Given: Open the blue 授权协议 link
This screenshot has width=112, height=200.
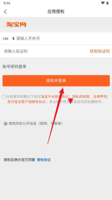Looking at the screenshot, I should (x=44, y=160).
